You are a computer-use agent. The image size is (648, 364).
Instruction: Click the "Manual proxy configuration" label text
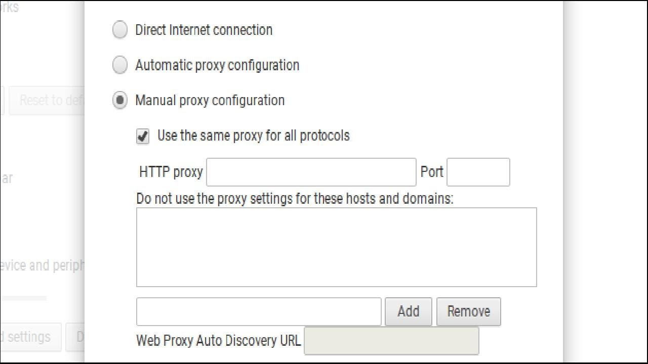210,100
